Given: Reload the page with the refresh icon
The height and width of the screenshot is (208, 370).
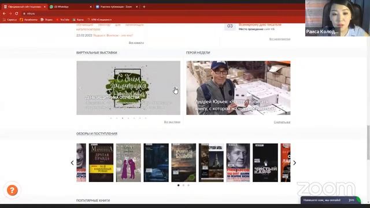Looking at the screenshot, I should click(x=17, y=14).
